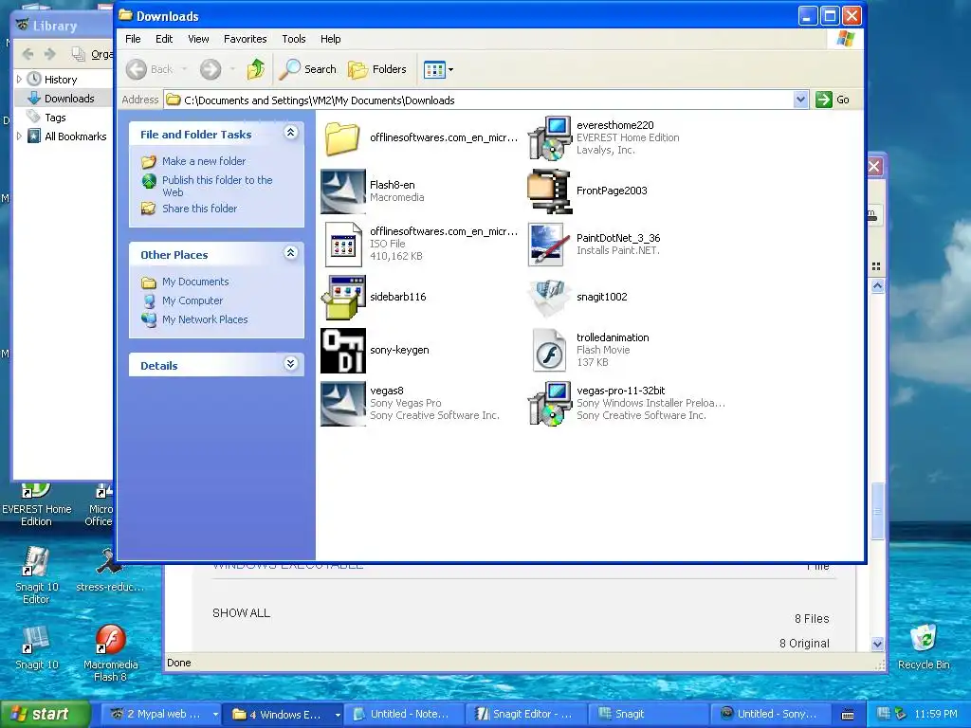The width and height of the screenshot is (971, 728).
Task: Click Publish this folder to the Web
Action: [x=217, y=186]
